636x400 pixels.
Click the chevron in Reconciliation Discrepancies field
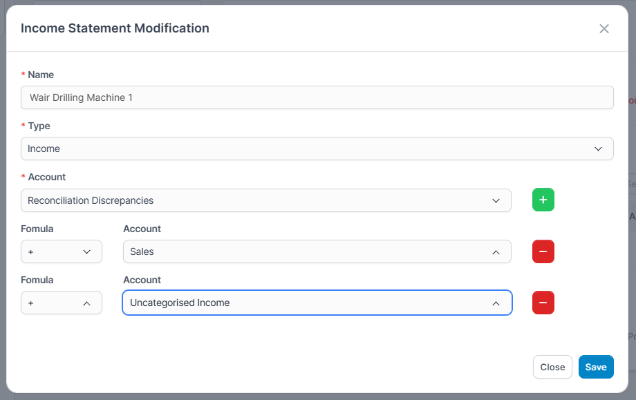[496, 200]
